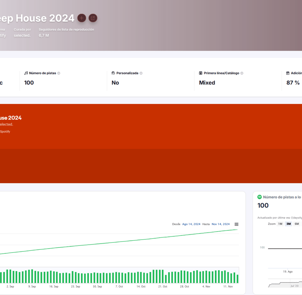Click the plus button beside Deep House 2024 title
The image size is (302, 295).
pos(82,18)
